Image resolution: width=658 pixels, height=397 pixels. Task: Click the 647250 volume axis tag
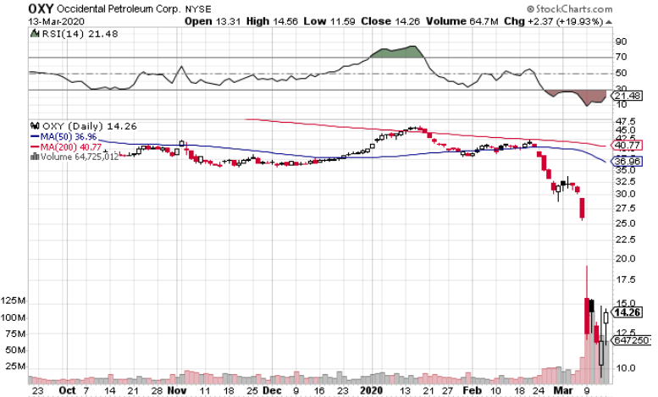632,340
